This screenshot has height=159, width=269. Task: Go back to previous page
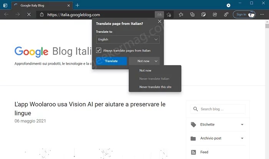(x=7, y=15)
